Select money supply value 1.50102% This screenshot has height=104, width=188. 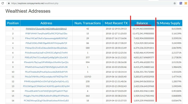[x=177, y=72]
